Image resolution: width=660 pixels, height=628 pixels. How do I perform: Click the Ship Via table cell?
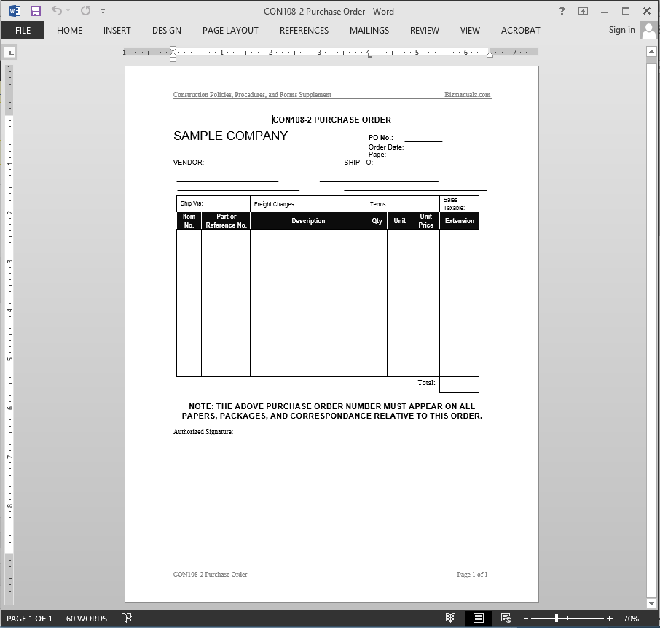[x=213, y=204]
